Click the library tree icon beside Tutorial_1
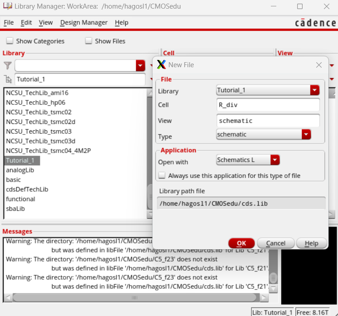 tap(8, 79)
